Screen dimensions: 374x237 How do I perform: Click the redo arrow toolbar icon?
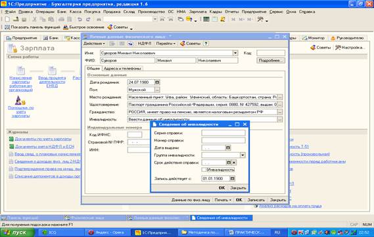pyautogui.click(x=88, y=20)
